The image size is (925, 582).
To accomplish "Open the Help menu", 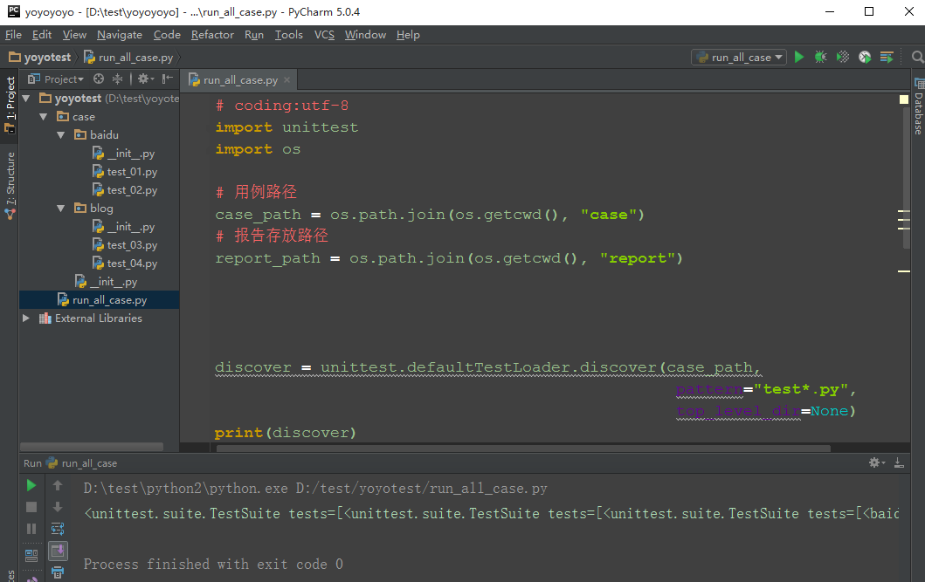I will 408,35.
